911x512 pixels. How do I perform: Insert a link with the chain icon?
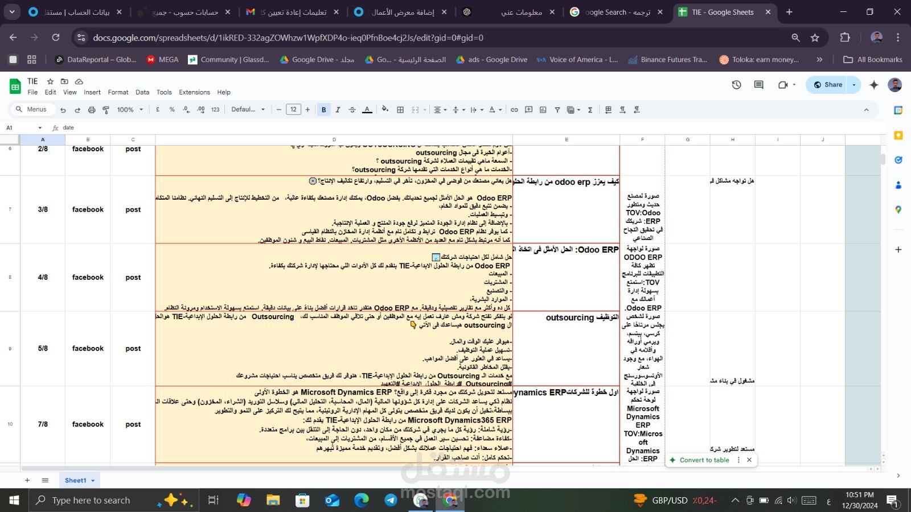tap(514, 110)
